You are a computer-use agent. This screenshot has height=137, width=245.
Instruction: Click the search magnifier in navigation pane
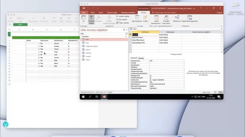coord(126,33)
